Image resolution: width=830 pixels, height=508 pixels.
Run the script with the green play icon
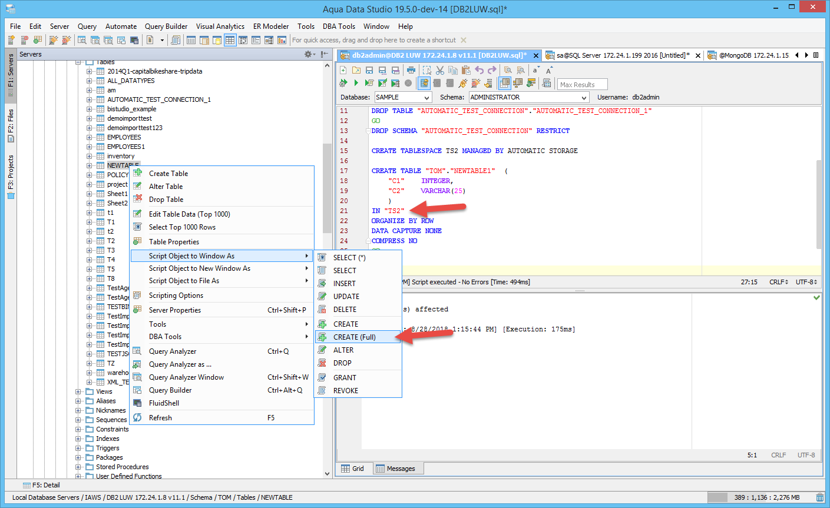[x=356, y=83]
